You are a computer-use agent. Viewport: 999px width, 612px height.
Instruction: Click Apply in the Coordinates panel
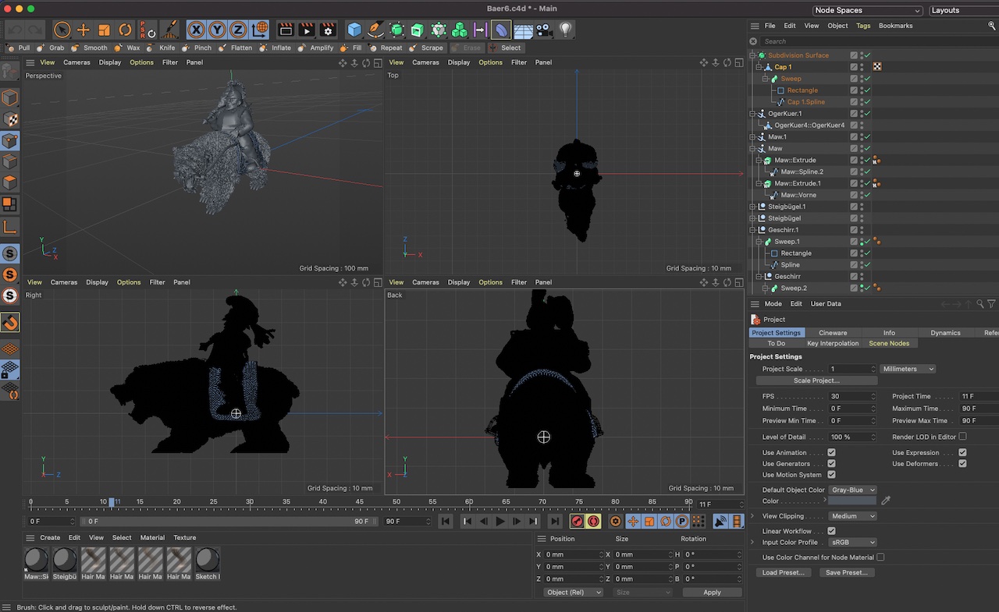click(712, 593)
